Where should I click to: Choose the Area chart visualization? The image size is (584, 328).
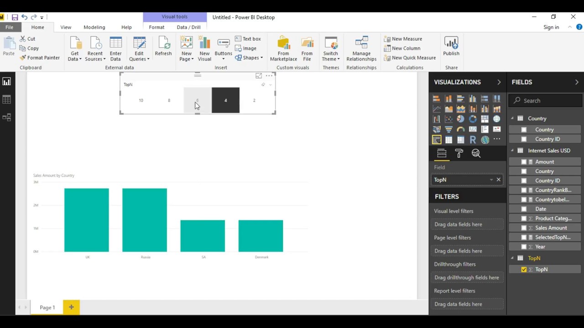click(448, 109)
